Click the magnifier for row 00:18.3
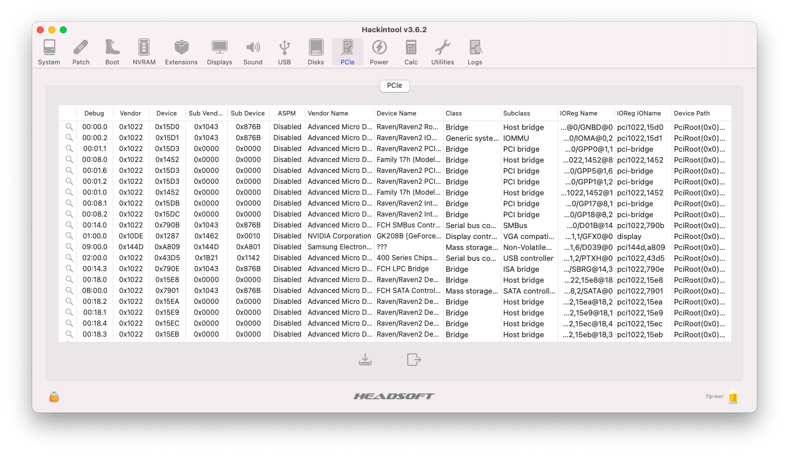789x455 pixels. 69,334
